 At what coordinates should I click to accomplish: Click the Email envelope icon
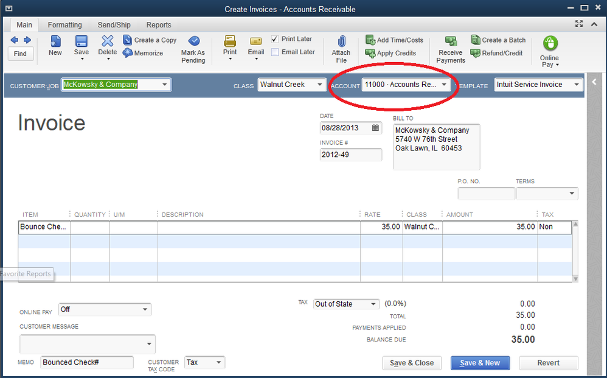pyautogui.click(x=256, y=41)
